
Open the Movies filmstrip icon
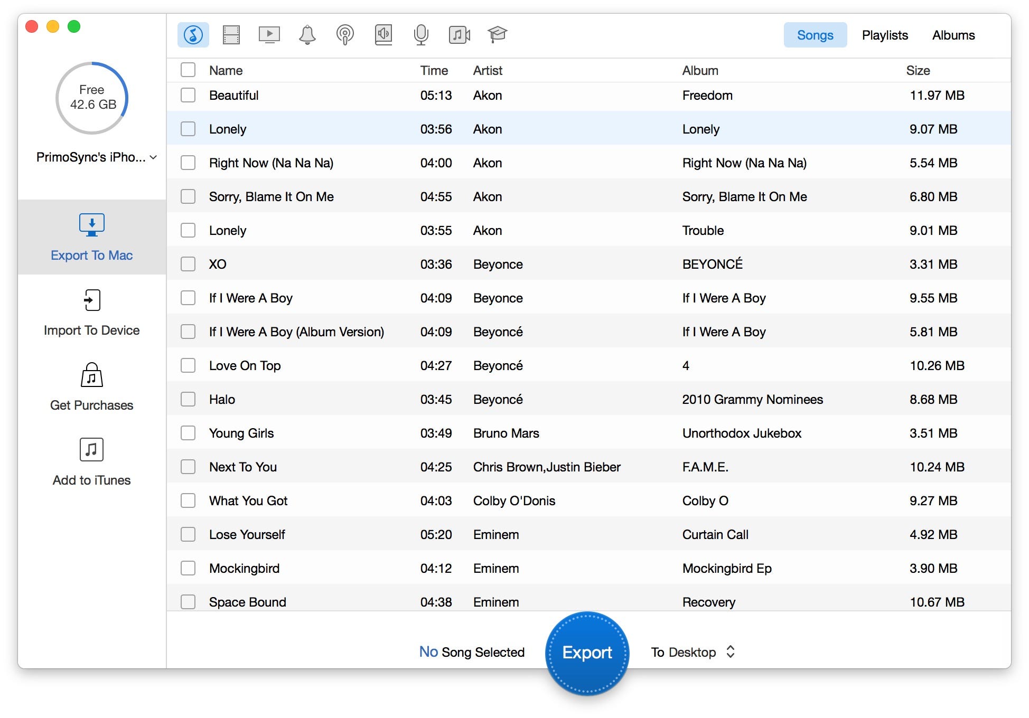tap(231, 35)
